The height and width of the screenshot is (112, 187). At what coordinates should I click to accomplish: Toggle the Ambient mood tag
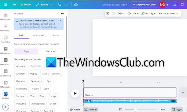click(21, 74)
